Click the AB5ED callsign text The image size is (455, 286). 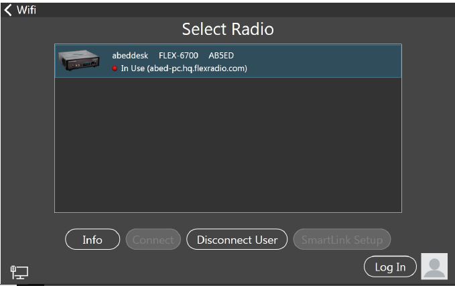pyautogui.click(x=221, y=56)
